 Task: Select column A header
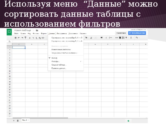click(x=19, y=44)
